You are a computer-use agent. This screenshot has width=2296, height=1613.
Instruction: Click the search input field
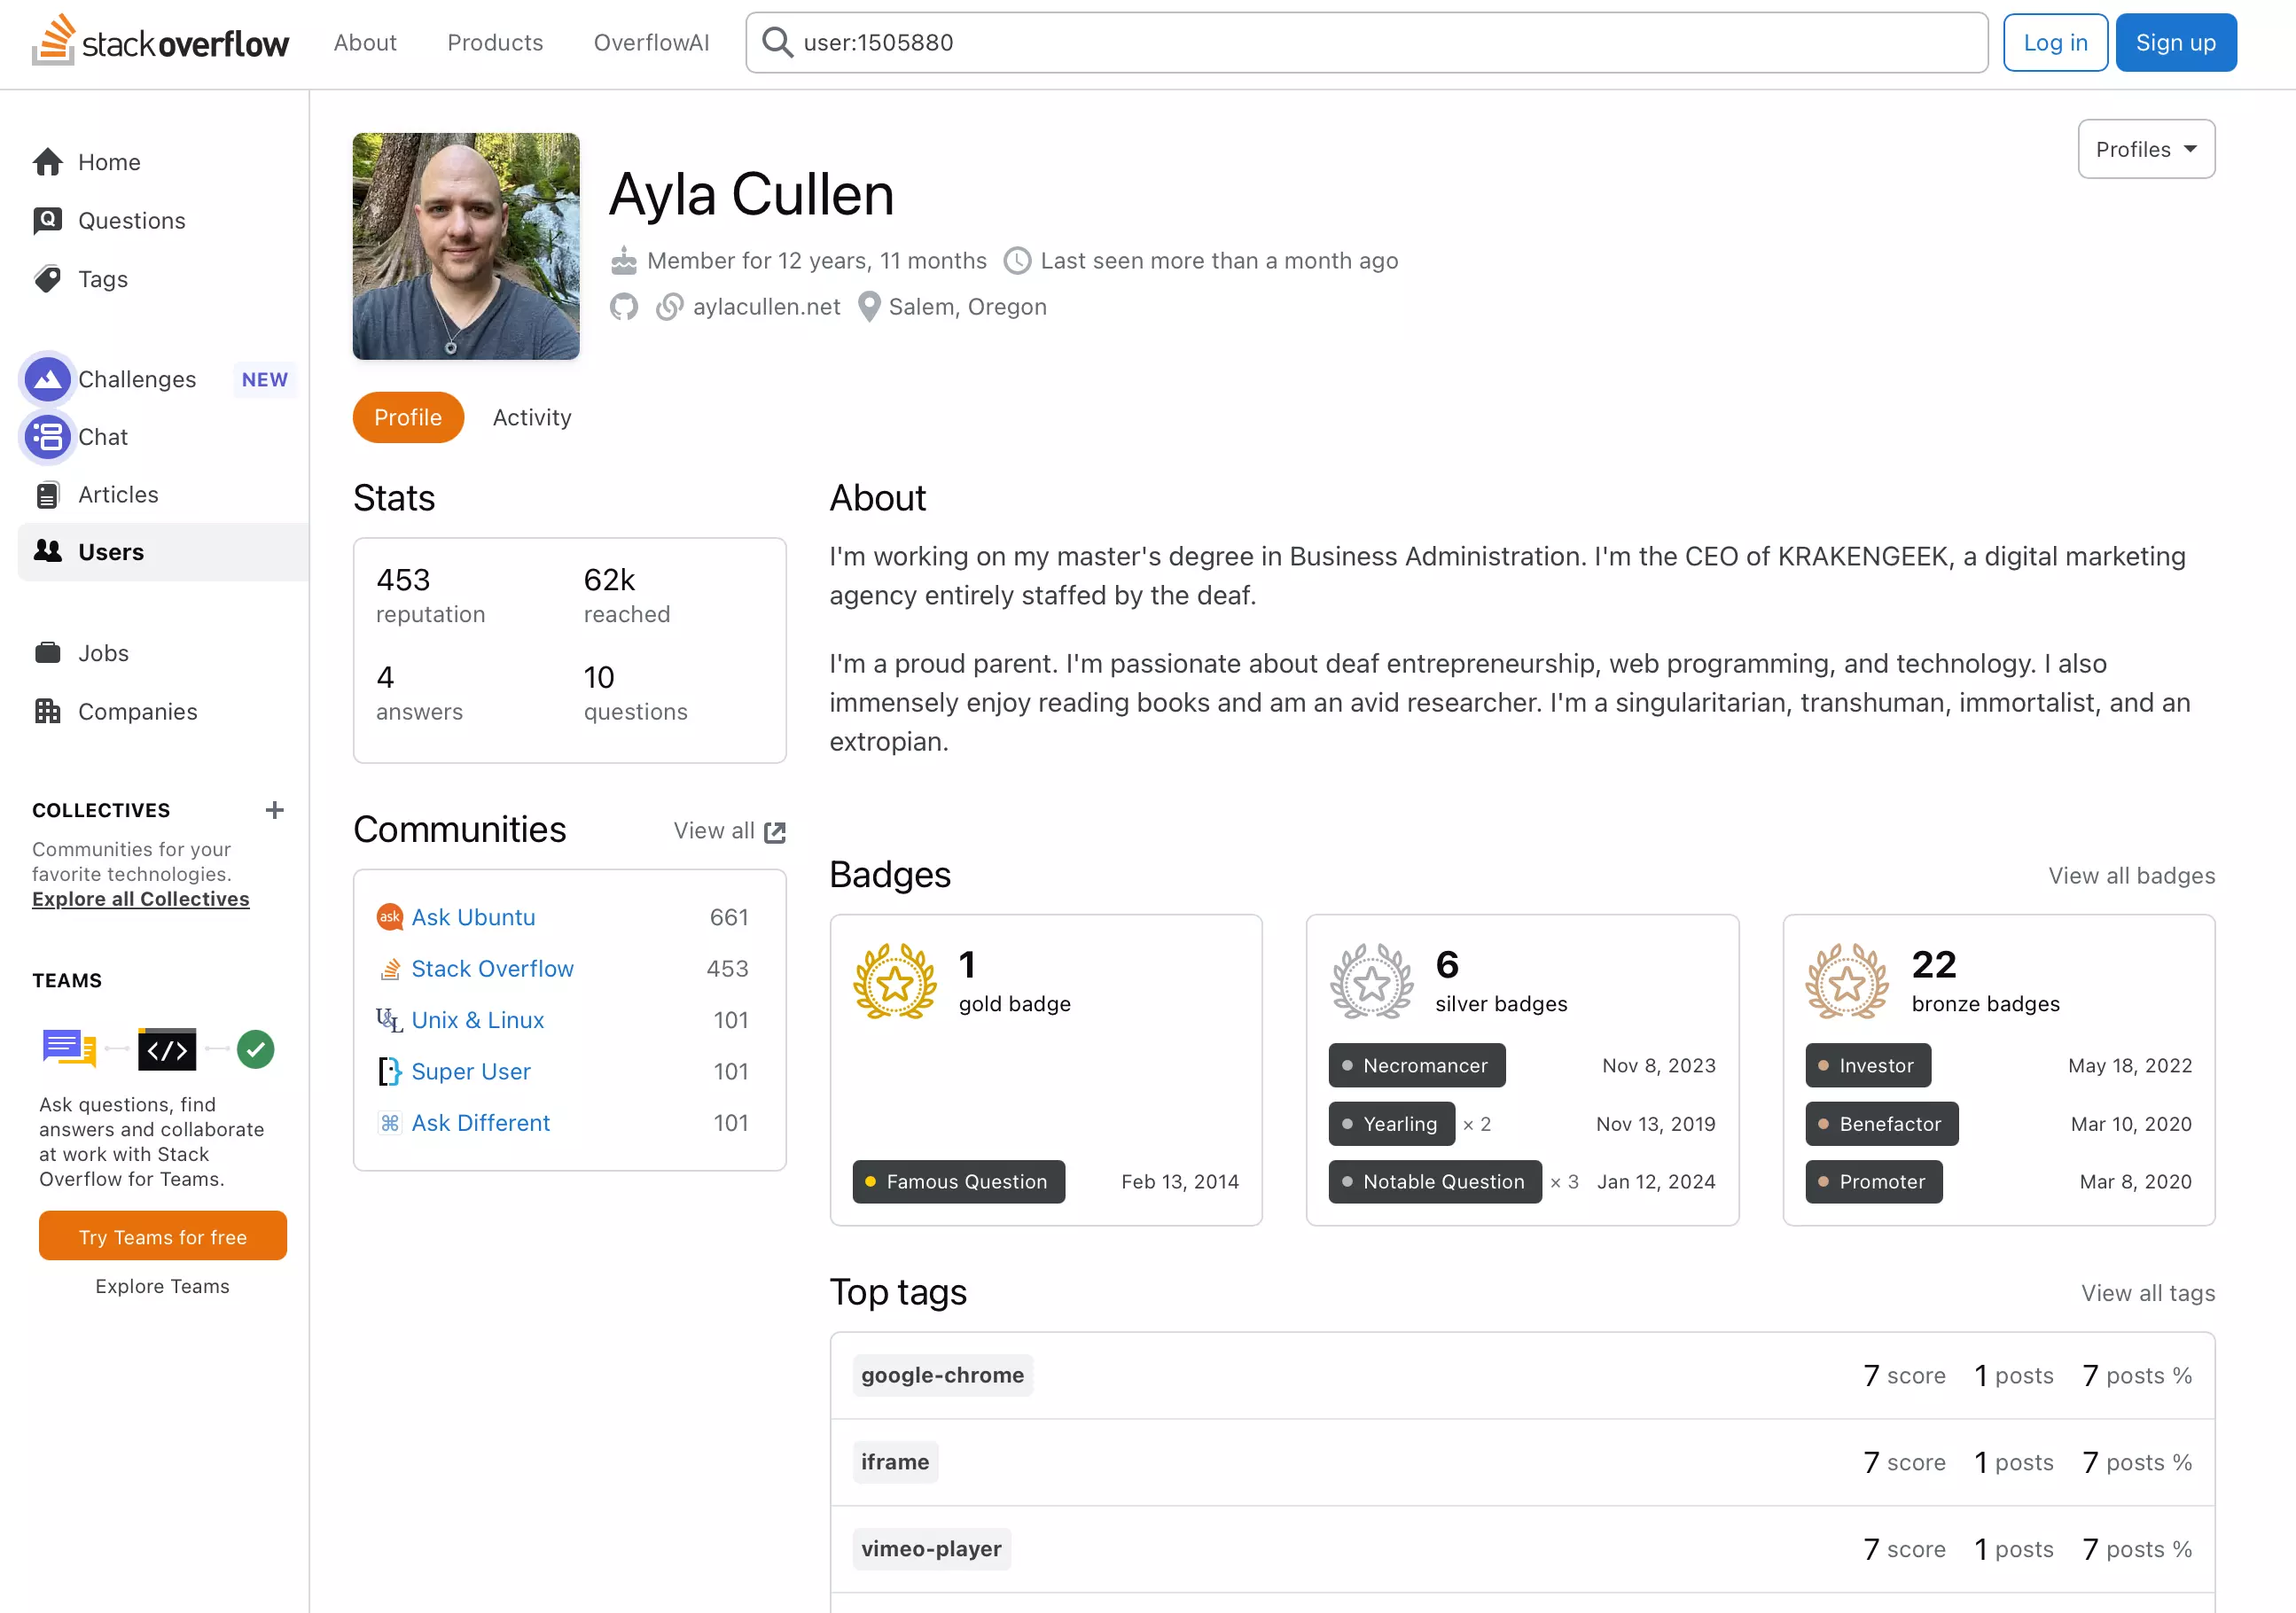click(1367, 42)
